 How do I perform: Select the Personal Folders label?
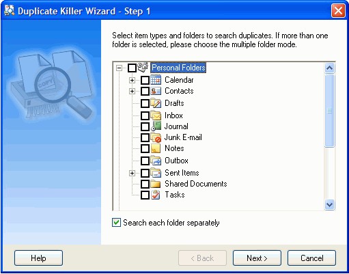(x=178, y=68)
